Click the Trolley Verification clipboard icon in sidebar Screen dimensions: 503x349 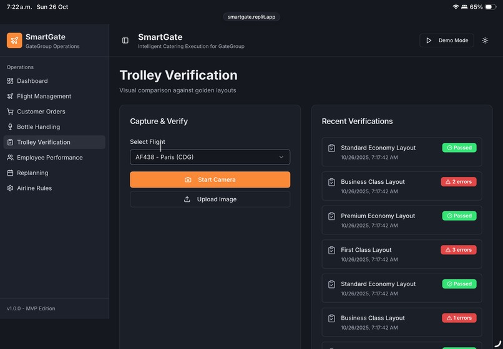point(10,142)
